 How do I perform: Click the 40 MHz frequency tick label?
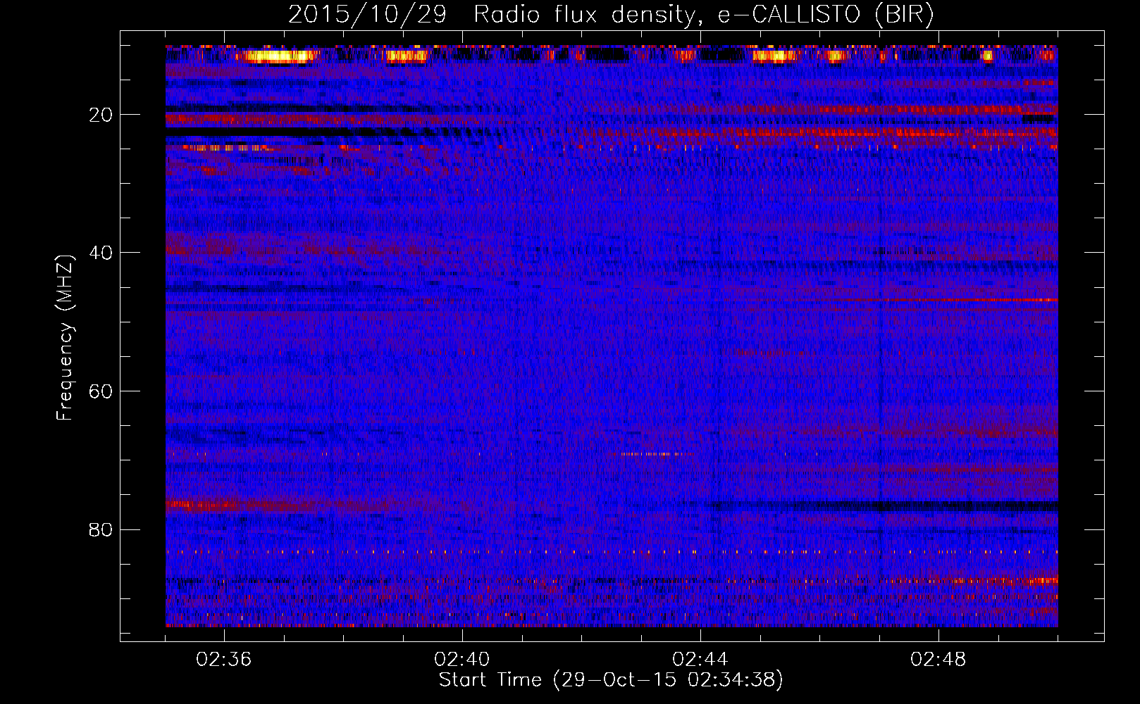[x=101, y=253]
